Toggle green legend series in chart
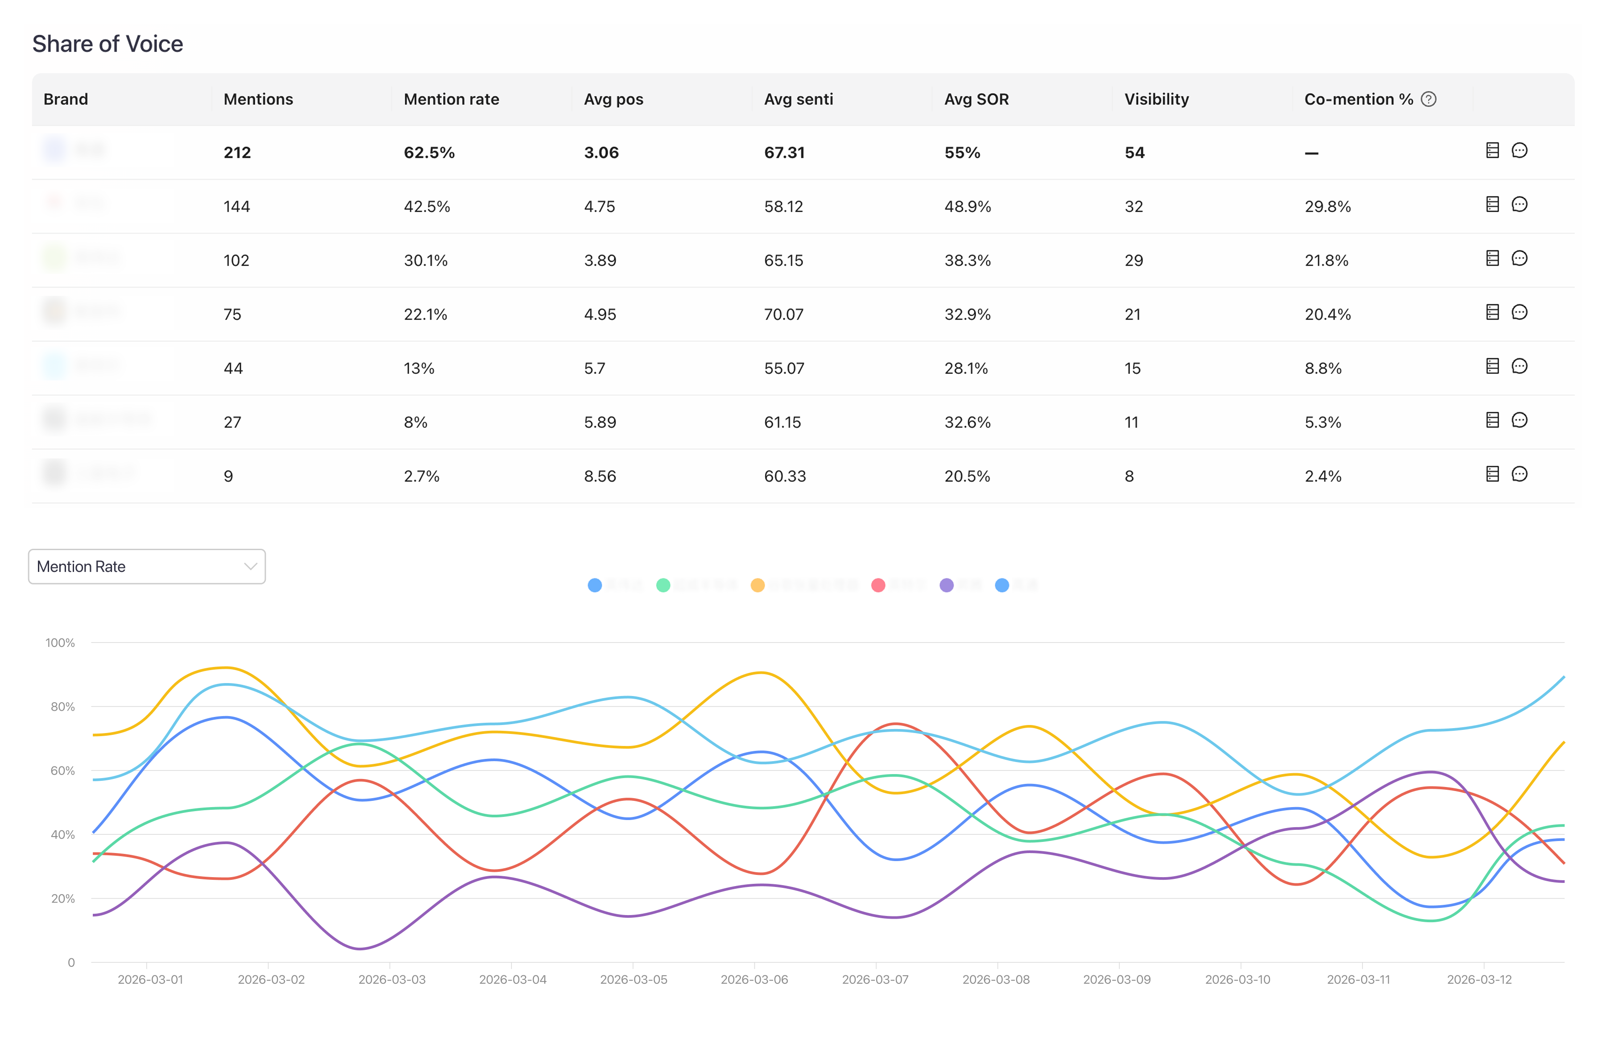 [663, 585]
